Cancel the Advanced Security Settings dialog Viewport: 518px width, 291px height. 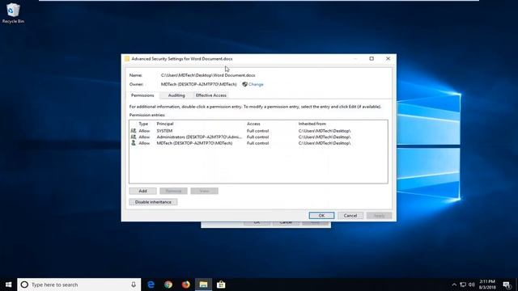click(x=350, y=216)
